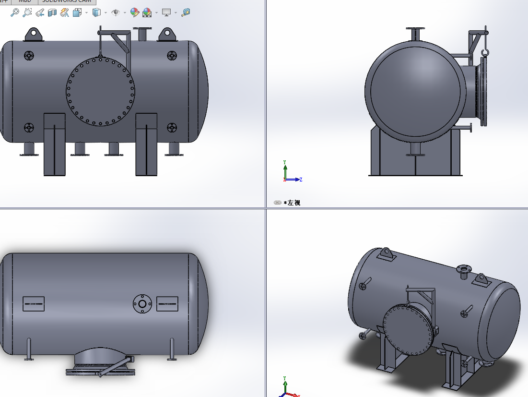Click the View Settings monitor icon
The width and height of the screenshot is (528, 397).
[x=166, y=13]
